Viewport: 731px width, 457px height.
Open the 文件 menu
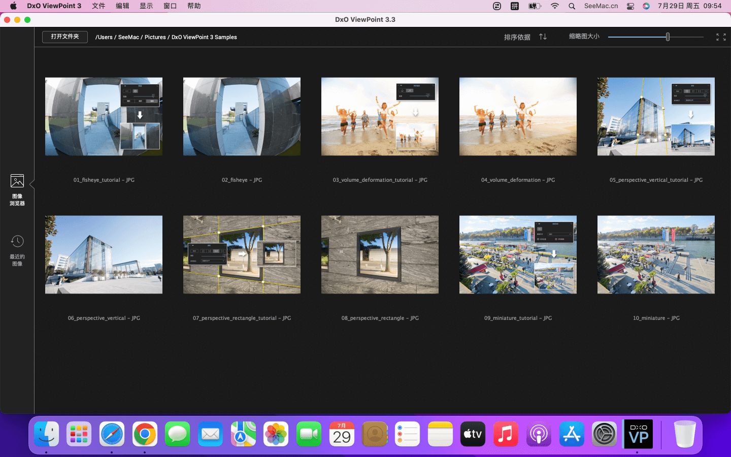click(98, 6)
